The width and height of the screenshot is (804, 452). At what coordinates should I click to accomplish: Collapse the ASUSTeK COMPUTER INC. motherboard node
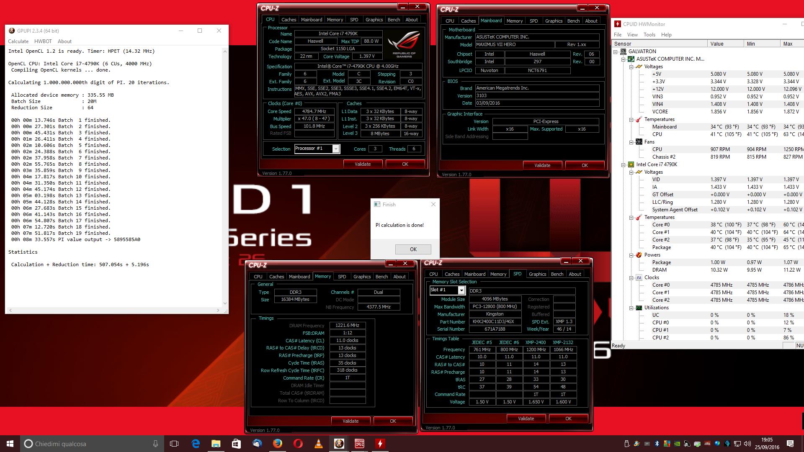624,59
